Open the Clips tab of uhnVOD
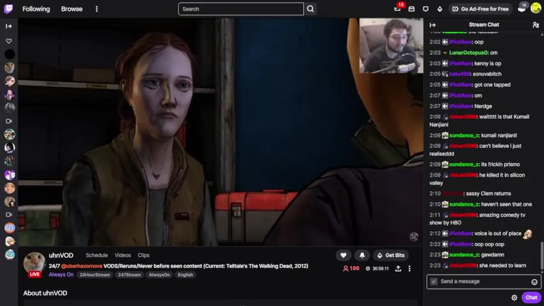 pyautogui.click(x=143, y=255)
